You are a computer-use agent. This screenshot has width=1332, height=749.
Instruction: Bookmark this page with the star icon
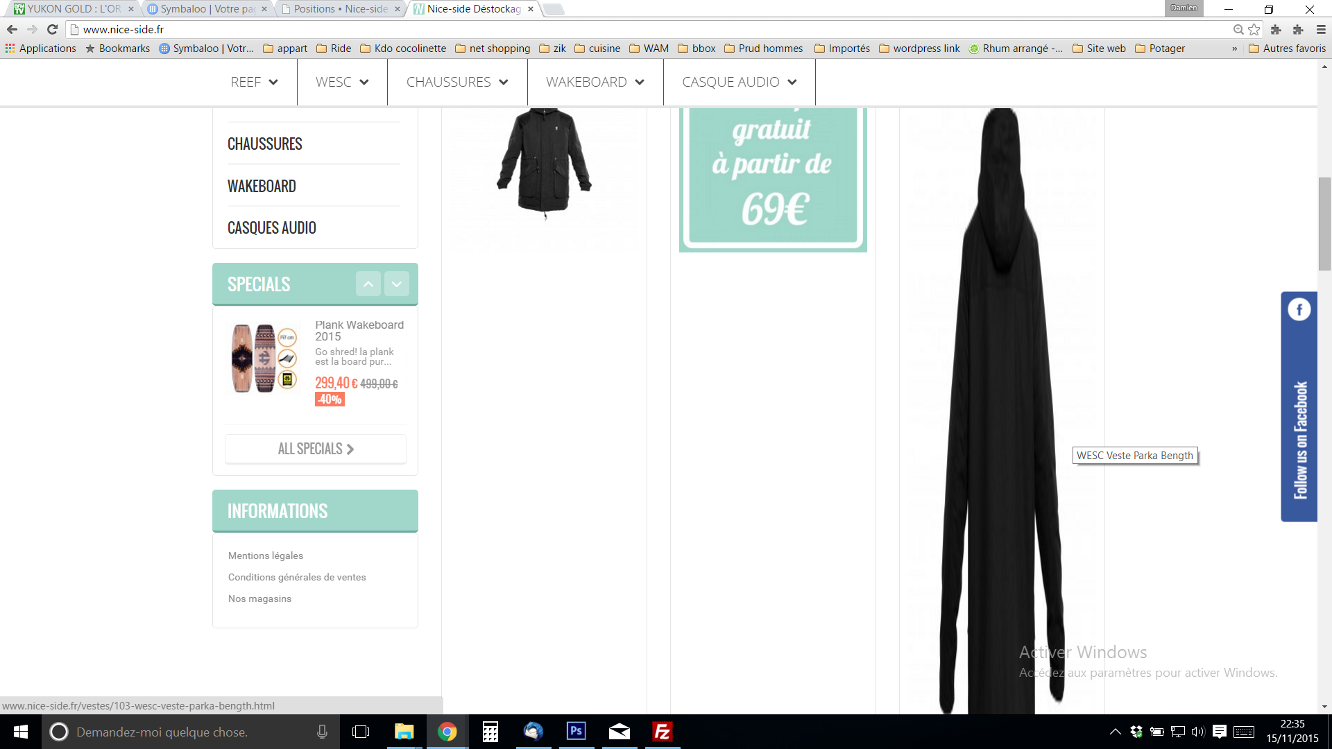coord(1254,29)
